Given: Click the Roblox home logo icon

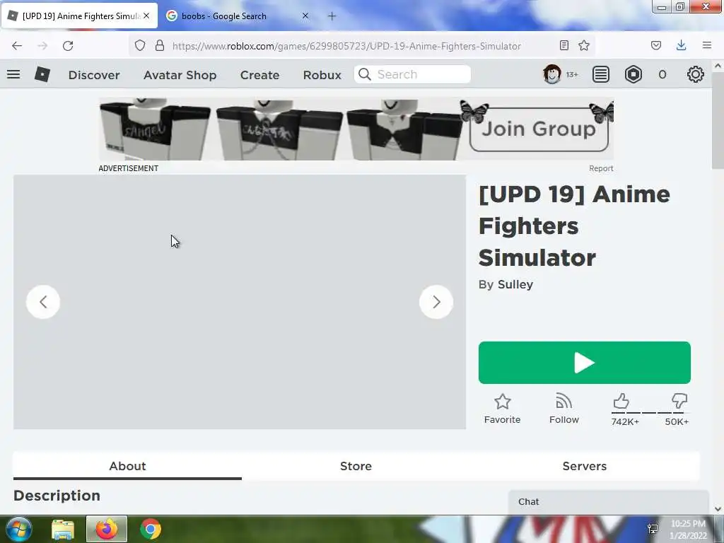Looking at the screenshot, I should (x=42, y=74).
